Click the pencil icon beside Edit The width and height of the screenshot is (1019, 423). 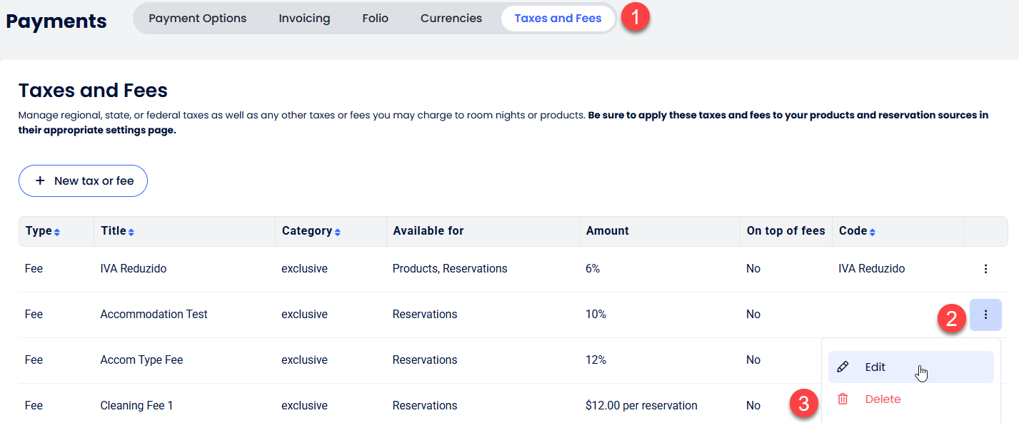pos(843,367)
